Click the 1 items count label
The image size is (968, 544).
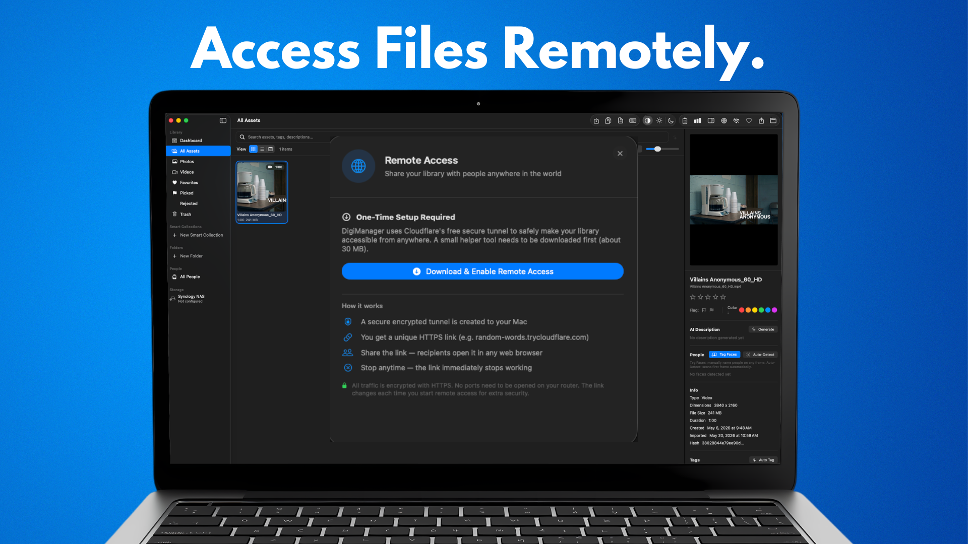(285, 149)
